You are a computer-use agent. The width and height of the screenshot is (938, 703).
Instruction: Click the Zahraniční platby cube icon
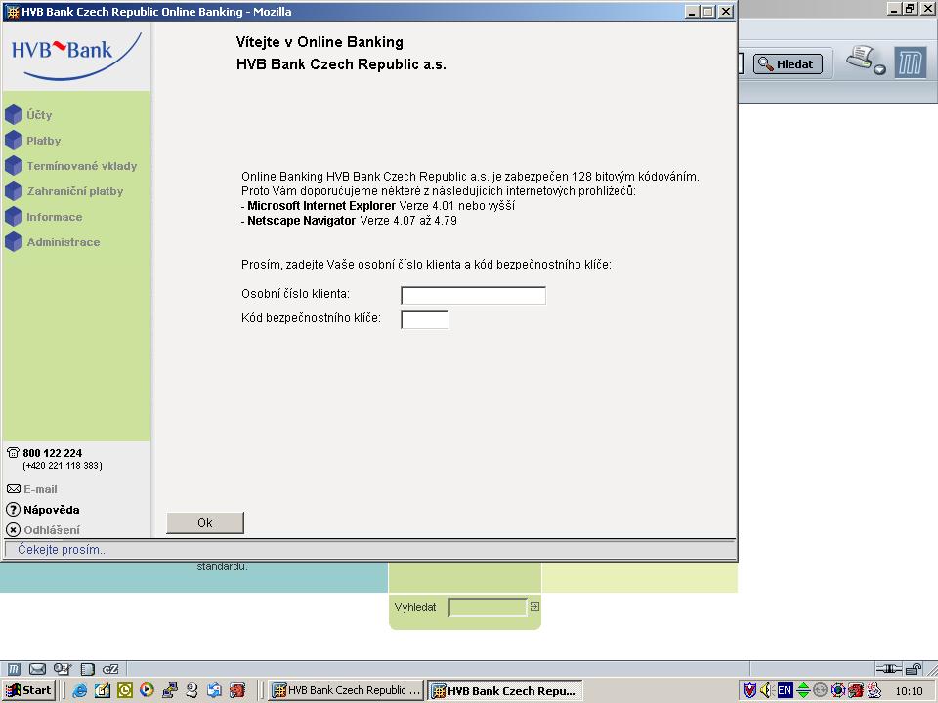[14, 191]
